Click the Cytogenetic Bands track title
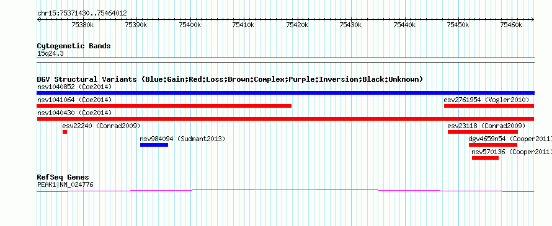Screen dimensions: 552x226 tap(74, 46)
